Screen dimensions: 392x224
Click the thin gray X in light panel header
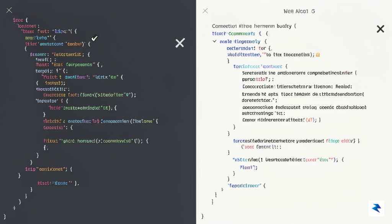[x=205, y=11]
